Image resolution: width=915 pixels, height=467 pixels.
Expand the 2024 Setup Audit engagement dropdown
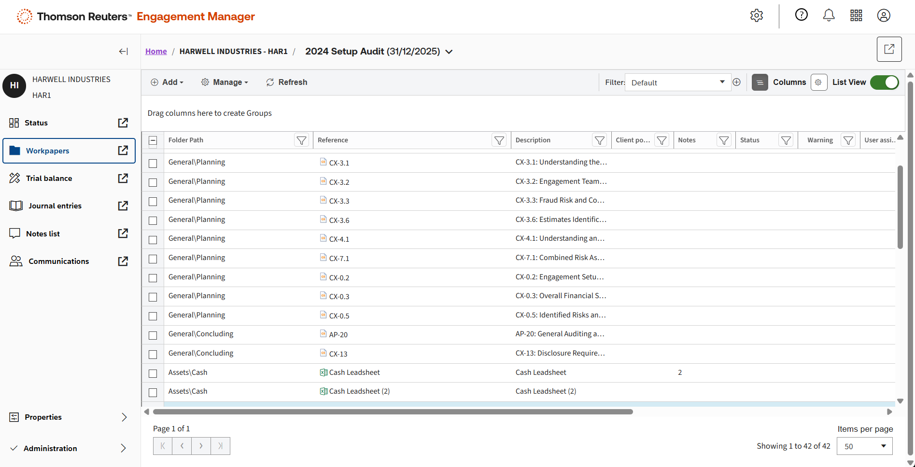(x=449, y=52)
